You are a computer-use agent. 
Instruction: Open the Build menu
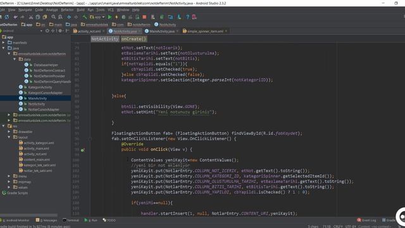pos(80,10)
